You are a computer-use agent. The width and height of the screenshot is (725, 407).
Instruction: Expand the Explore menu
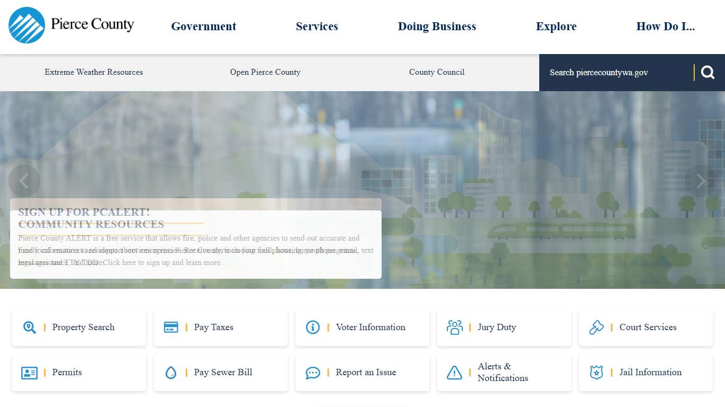tap(556, 26)
